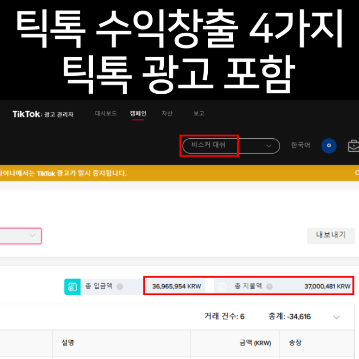Click the 37,000,481 KRW paid value
Screen dimensions: 359x359
(x=327, y=287)
